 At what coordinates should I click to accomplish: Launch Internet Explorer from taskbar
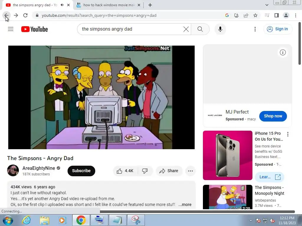pyautogui.click(x=26, y=220)
